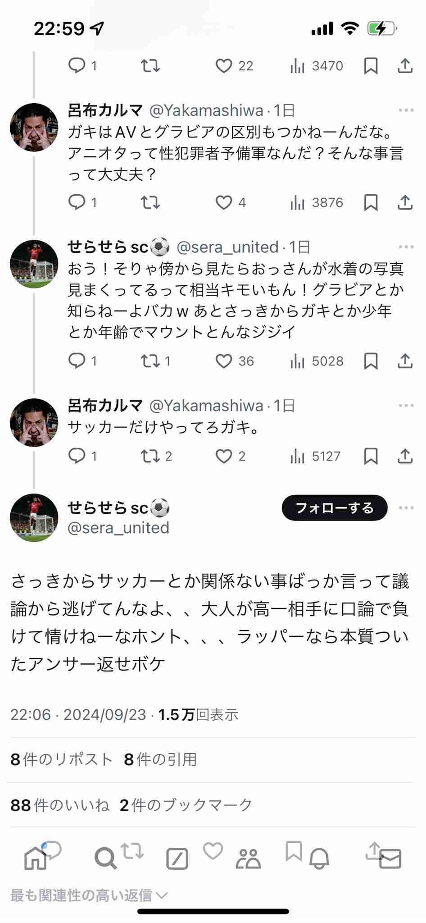Viewport: 426px width, 923px height.
Task: Open messages envelope tab
Action: click(390, 859)
